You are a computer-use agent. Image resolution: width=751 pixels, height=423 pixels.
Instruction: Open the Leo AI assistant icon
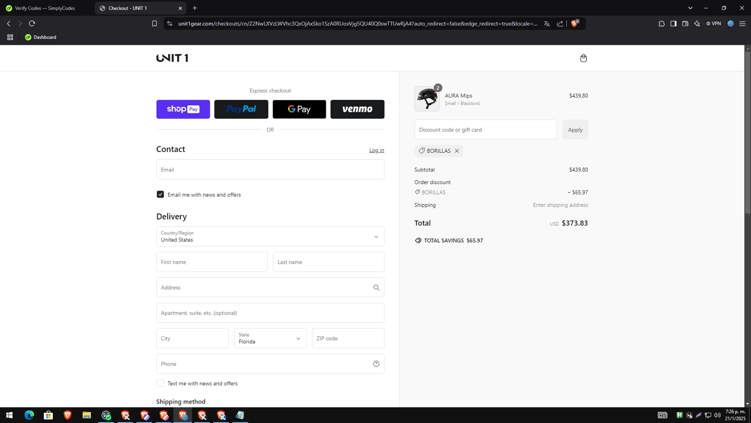[x=697, y=24]
